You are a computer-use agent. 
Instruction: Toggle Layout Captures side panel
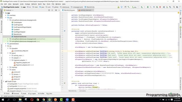coord(1,85)
